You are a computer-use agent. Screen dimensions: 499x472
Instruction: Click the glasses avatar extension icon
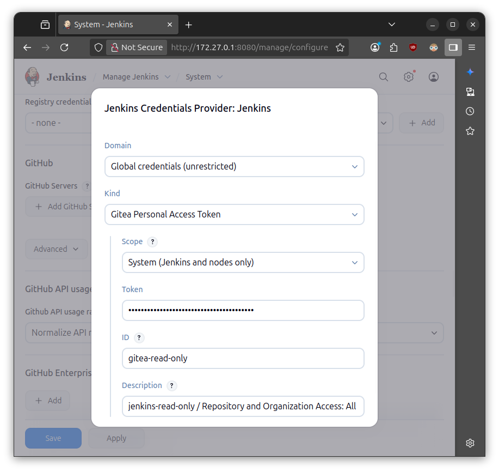[x=434, y=47]
